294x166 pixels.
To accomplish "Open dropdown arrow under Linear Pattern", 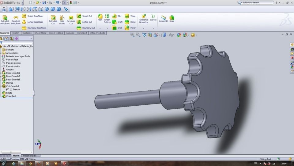I will [107, 28].
